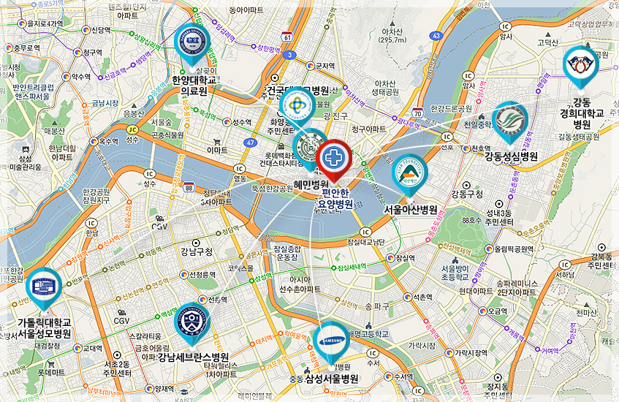The image size is (619, 402).
Task: Open the Gangnam Severance Hospital marker
Action: point(192,324)
